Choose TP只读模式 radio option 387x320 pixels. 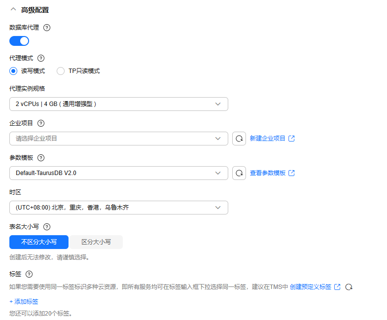61,71
